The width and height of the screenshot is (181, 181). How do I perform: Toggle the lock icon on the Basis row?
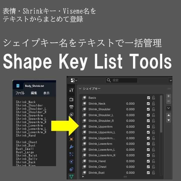[x=153, y=98]
